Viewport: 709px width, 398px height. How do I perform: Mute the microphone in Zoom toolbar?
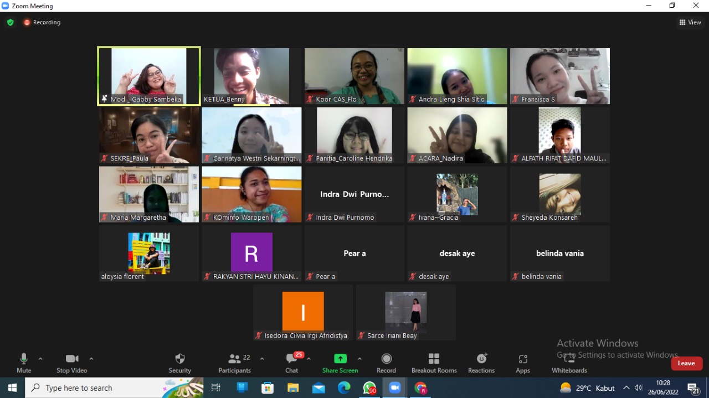24,363
